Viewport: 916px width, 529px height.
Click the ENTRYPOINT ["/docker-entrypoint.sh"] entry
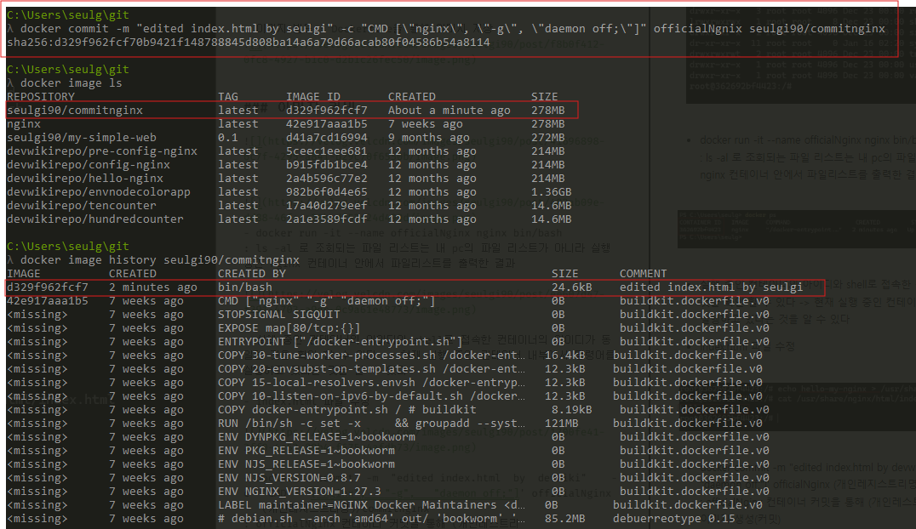click(x=340, y=342)
